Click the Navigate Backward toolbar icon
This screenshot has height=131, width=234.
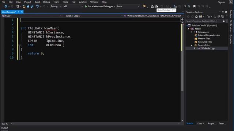[6, 7]
